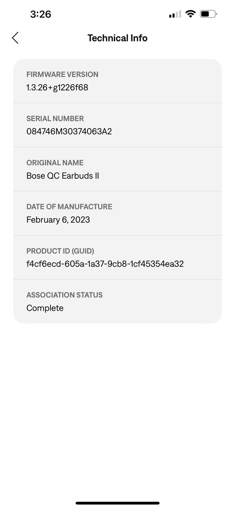Tap the cellular signal strength icon
Screen dimensions: 235x509
point(175,14)
